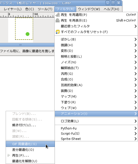138x164 pixels.
Task: Click the horizontal ruler above the canvas
Action: point(27,15)
